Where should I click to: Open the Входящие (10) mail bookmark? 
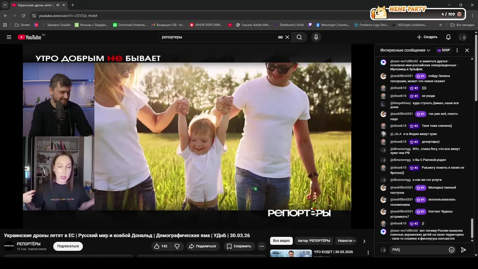168,25
